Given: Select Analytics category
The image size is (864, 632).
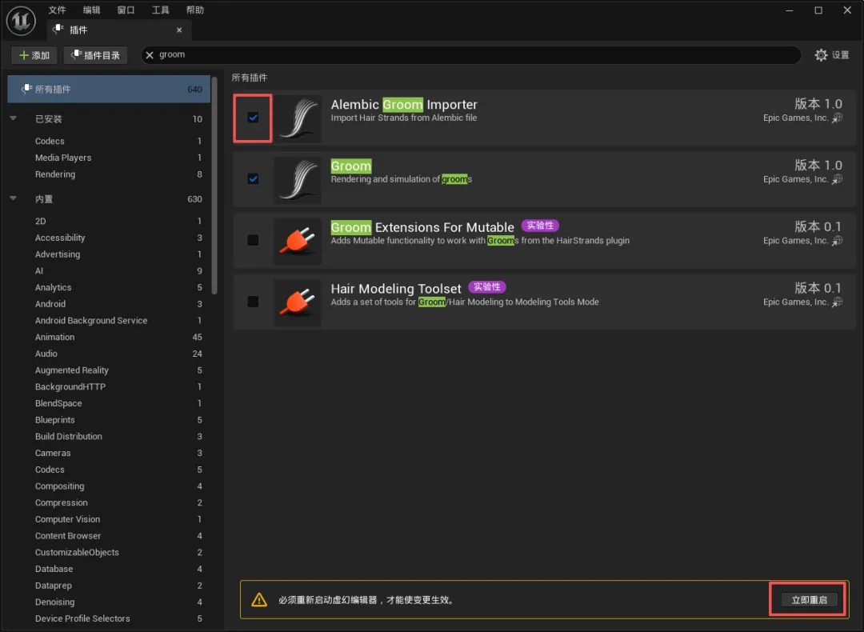Looking at the screenshot, I should point(109,287).
